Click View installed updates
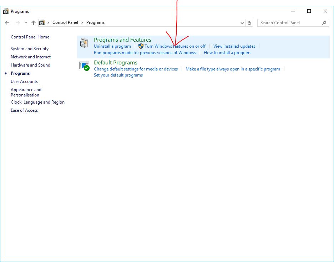Screen dimensions: 334x262 click(234, 46)
